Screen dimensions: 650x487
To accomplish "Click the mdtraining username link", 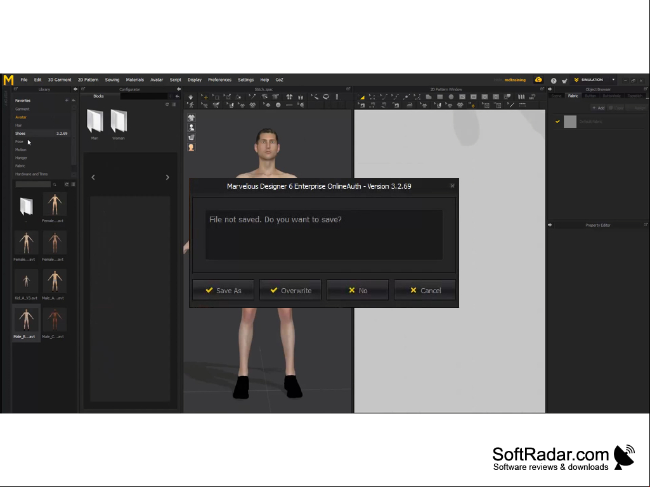I will coord(515,80).
